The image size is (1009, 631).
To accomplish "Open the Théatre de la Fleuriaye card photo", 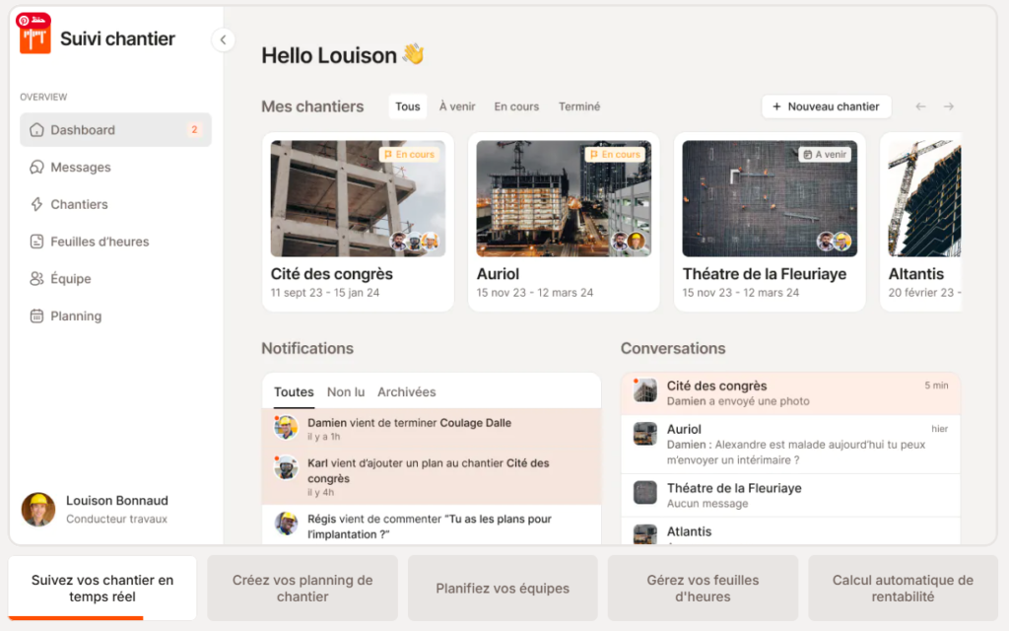I will [770, 199].
